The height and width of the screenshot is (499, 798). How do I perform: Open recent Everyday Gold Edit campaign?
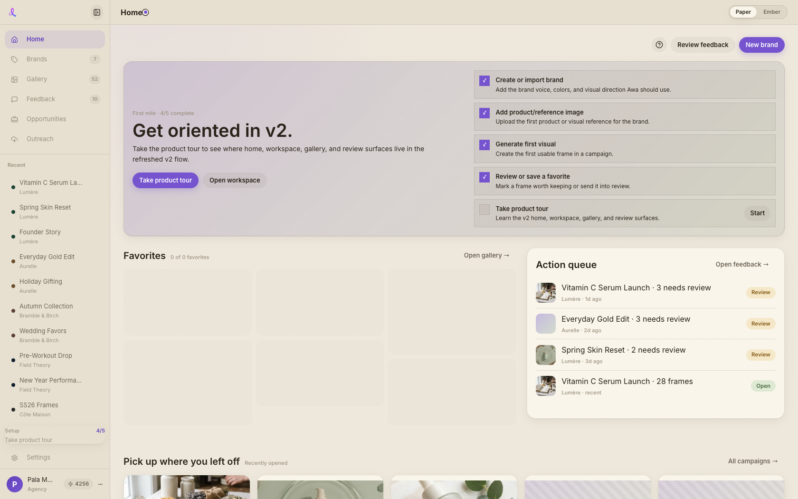(x=55, y=261)
